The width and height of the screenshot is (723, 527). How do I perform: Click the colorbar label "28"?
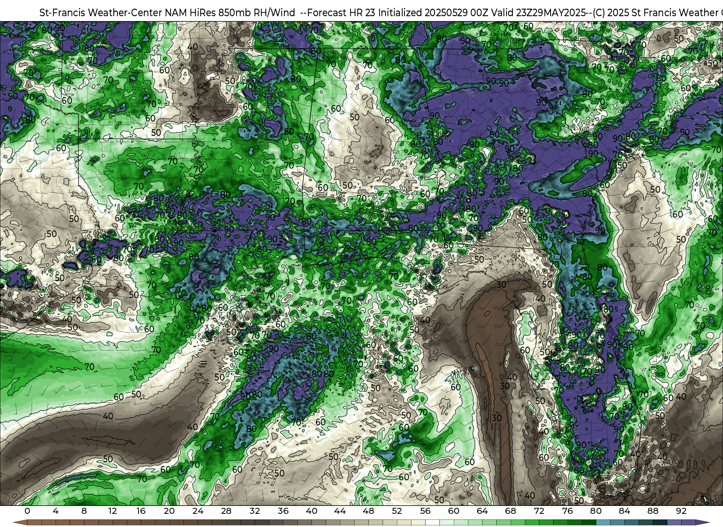226,511
